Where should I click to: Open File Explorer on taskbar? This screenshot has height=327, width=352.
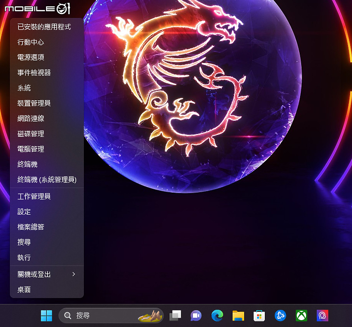tap(238, 316)
